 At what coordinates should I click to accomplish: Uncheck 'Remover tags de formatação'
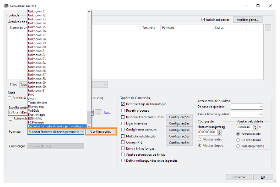pyautogui.click(x=123, y=104)
